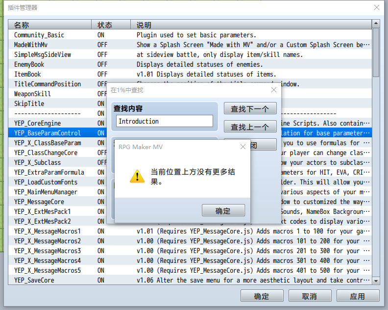
Task: Select the Community_Basic plugin row
Action: (x=190, y=35)
